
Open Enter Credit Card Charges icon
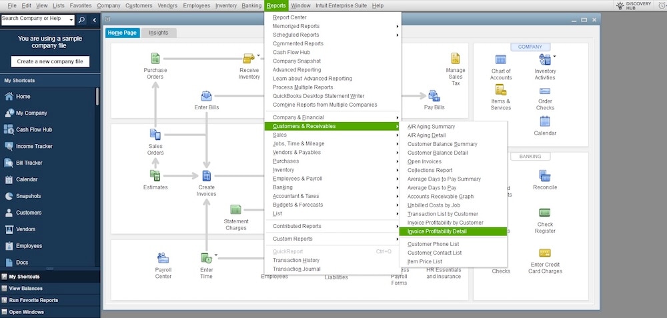point(545,253)
